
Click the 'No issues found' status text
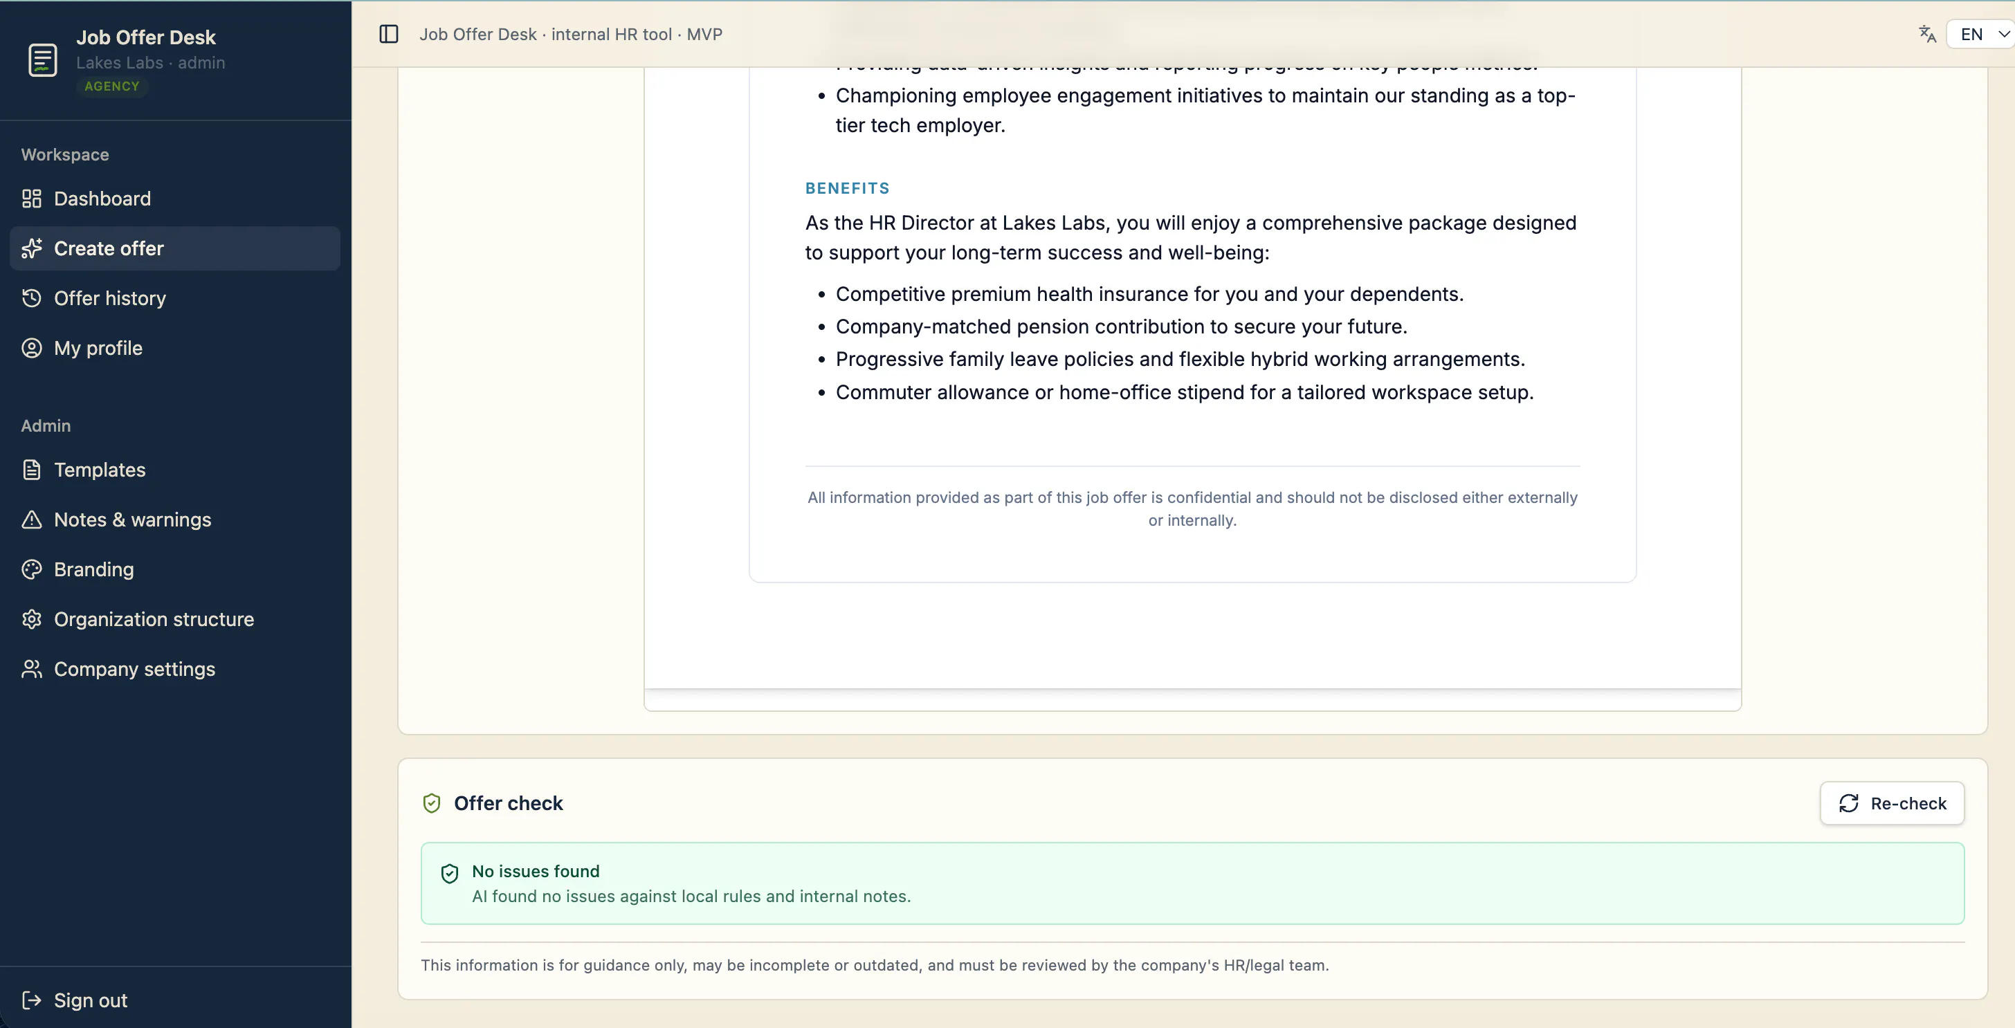[536, 872]
